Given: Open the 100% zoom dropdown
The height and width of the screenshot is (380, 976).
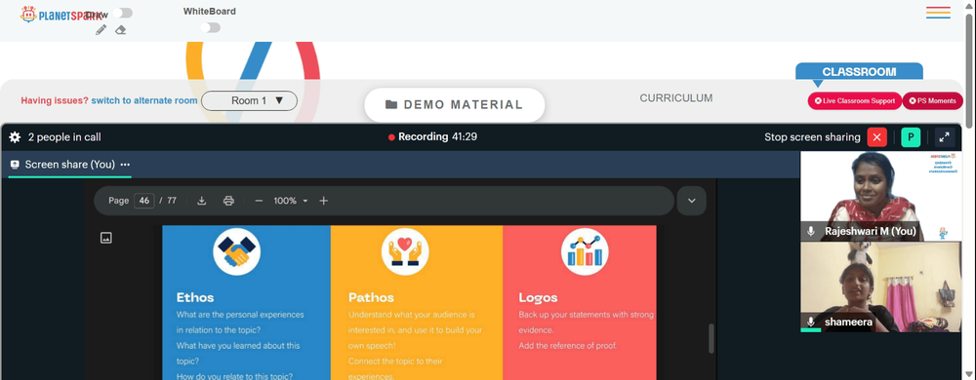Looking at the screenshot, I should 291,201.
